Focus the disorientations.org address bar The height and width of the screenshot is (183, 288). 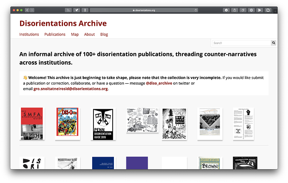[144, 10]
